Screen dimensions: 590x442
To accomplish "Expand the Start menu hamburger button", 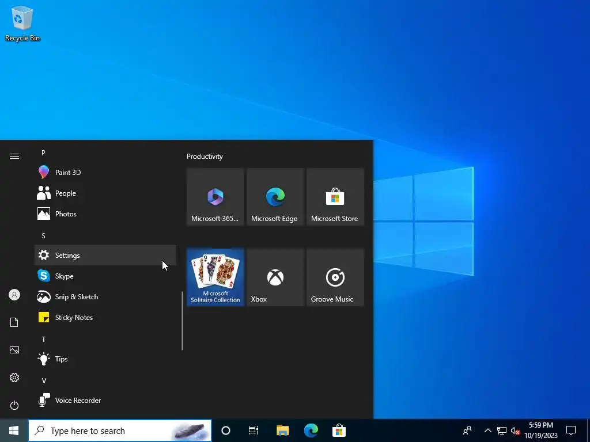I will 14,156.
